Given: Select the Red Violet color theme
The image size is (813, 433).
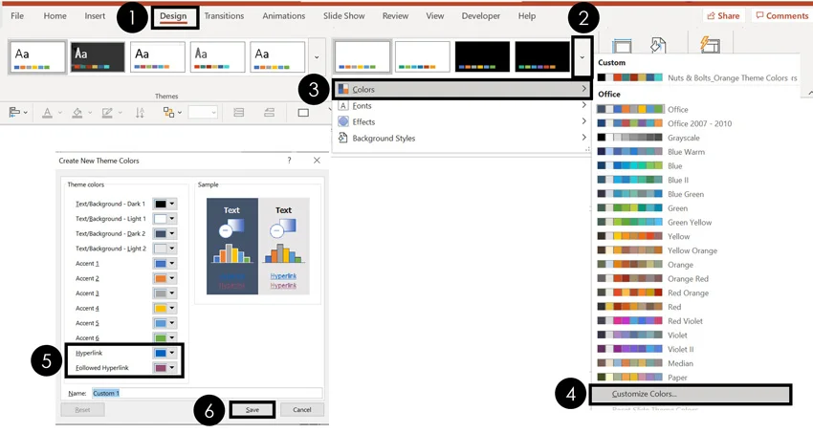Looking at the screenshot, I should 694,321.
